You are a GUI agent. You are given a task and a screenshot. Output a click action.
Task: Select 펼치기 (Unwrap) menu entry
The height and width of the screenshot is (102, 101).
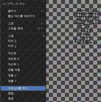(23, 11)
